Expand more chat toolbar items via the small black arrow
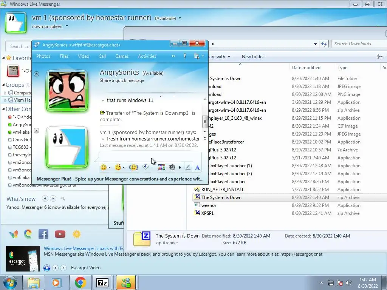 tap(180, 167)
